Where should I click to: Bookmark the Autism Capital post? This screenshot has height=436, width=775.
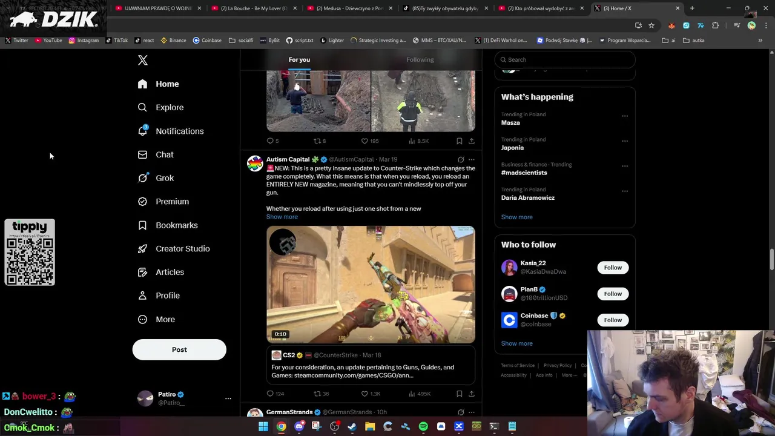pyautogui.click(x=459, y=394)
